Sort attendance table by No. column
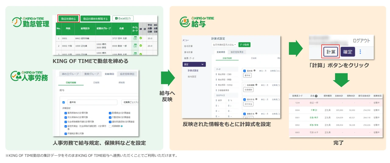The width and height of the screenshot is (390, 163). coord(58,29)
